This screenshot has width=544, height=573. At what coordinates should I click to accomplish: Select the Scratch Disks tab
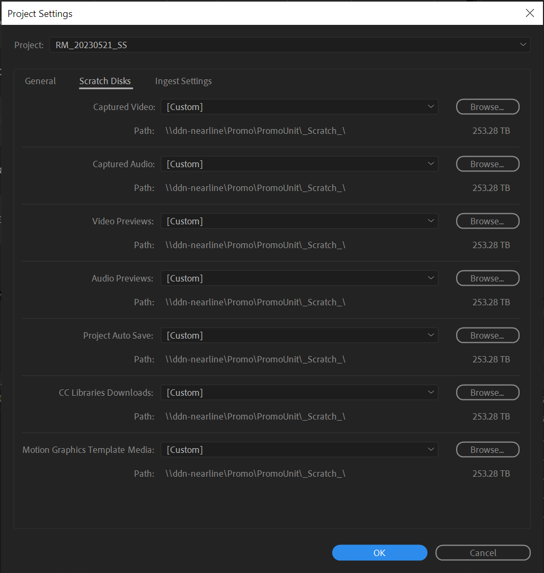[x=105, y=80]
